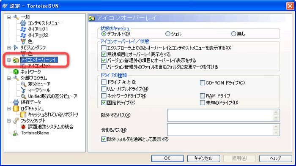Click the bug icon beside 課題追跡システムの統合

[x=23, y=127]
